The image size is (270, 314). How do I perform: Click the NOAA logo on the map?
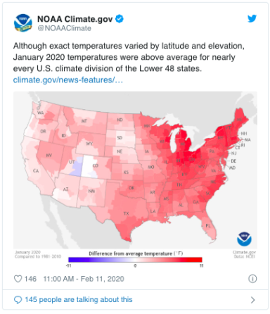pos(244,239)
